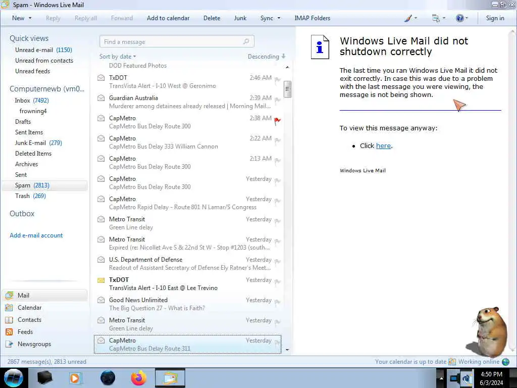
Task: Click Junk in the toolbar
Action: click(x=240, y=18)
